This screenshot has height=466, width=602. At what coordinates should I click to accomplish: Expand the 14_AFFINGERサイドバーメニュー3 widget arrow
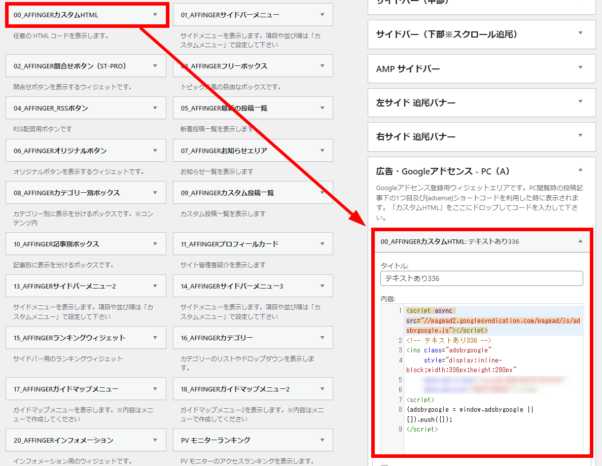click(x=322, y=285)
